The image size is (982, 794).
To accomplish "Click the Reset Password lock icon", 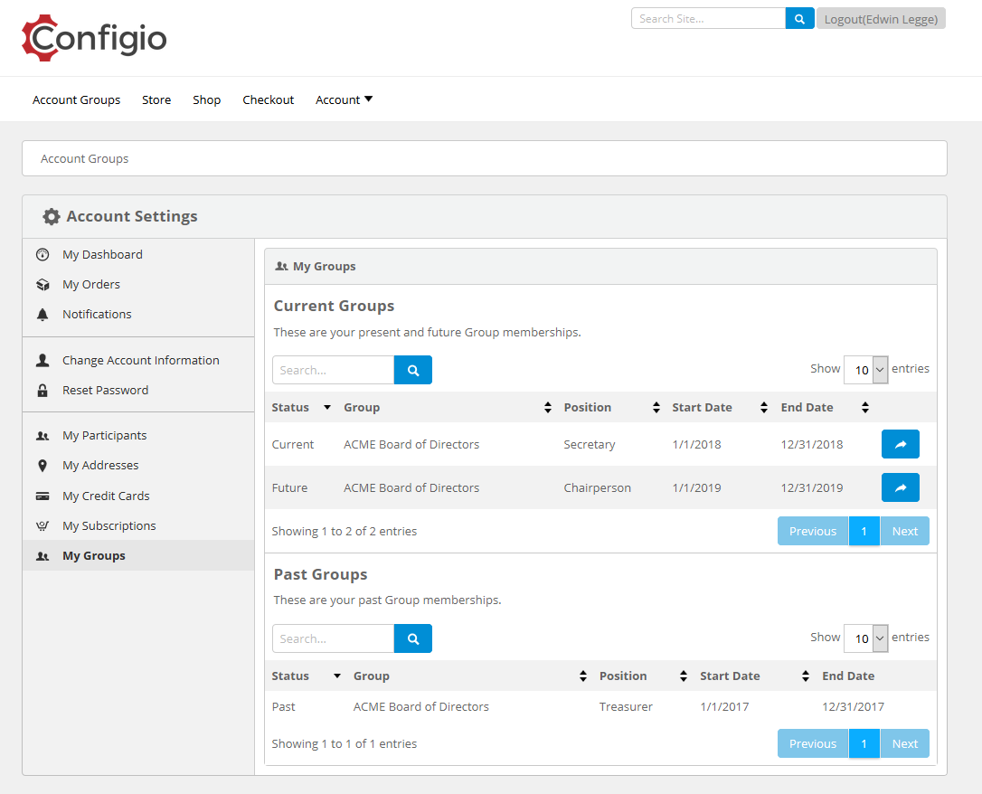I will [x=42, y=390].
